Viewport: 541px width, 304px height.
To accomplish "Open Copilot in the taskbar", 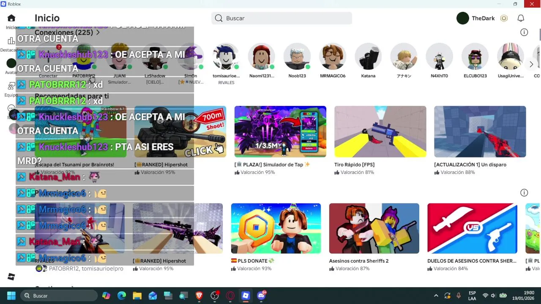I will click(106, 296).
